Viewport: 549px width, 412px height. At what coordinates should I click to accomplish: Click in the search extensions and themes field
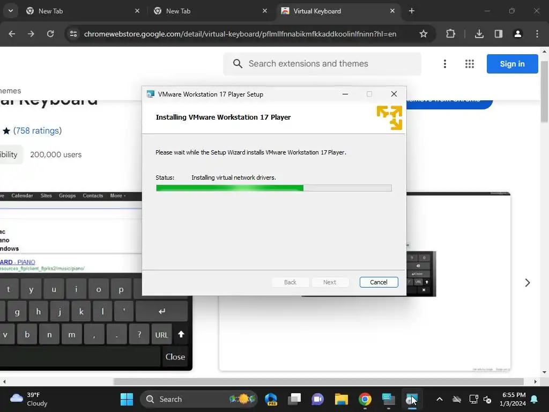tap(322, 64)
